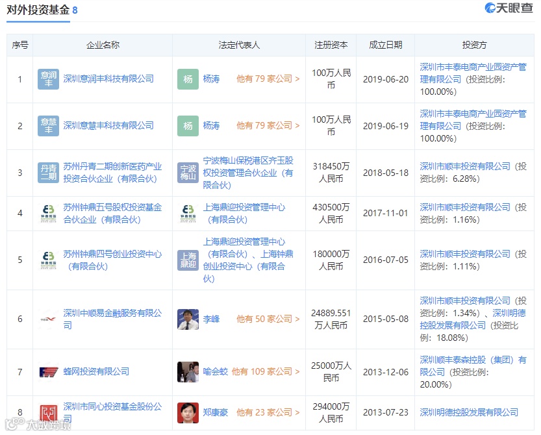Click the 意润丰 company logo icon
541x435 pixels.
(48, 79)
